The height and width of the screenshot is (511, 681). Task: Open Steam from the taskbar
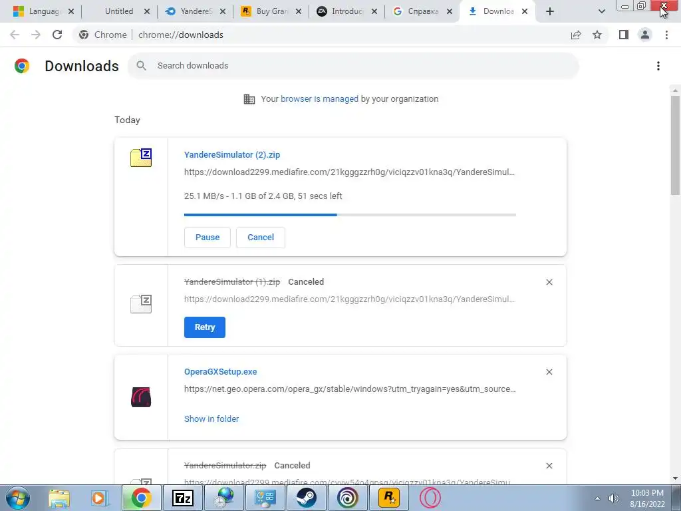306,498
